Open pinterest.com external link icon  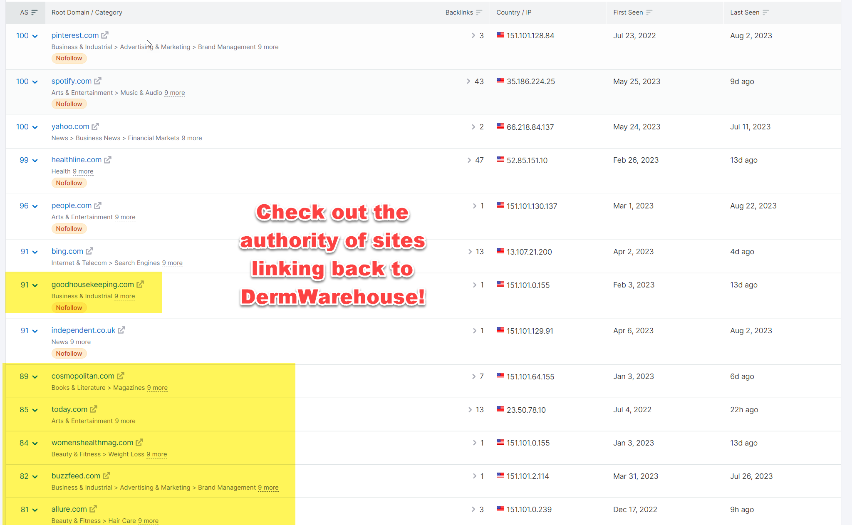click(x=105, y=35)
